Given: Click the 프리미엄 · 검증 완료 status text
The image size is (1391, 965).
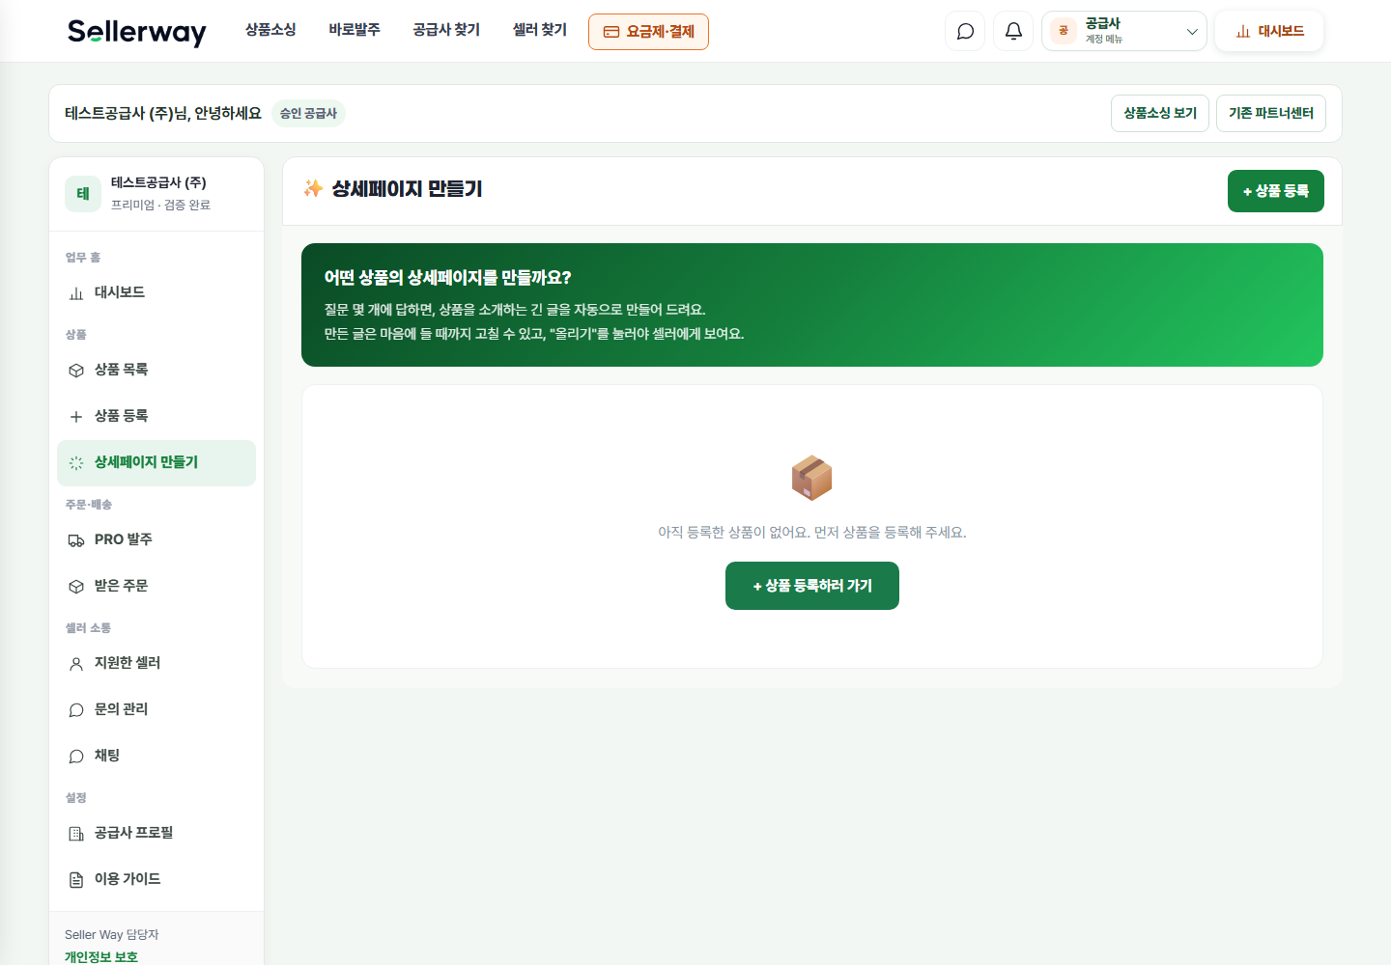Looking at the screenshot, I should [160, 205].
